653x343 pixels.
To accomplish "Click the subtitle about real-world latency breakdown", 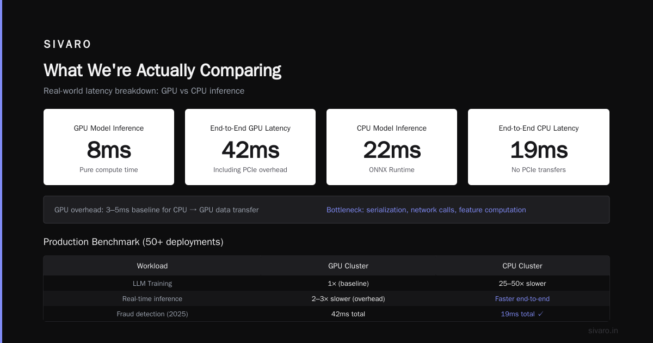I will tap(144, 91).
